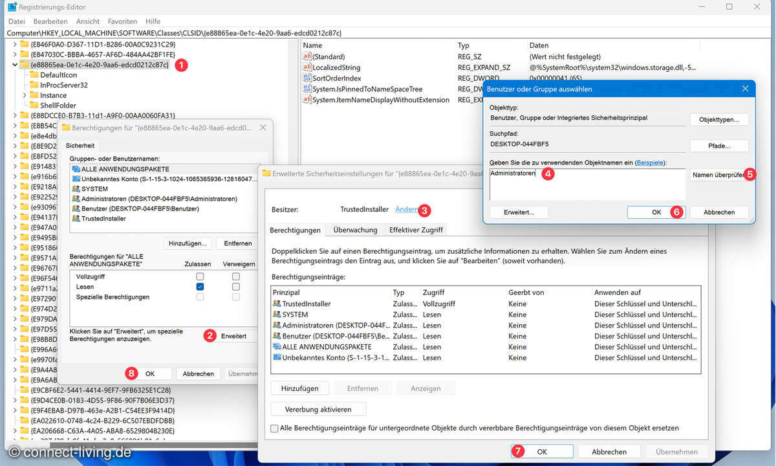The height and width of the screenshot is (466, 776).
Task: Click the Ändern owner link
Action: pos(406,209)
